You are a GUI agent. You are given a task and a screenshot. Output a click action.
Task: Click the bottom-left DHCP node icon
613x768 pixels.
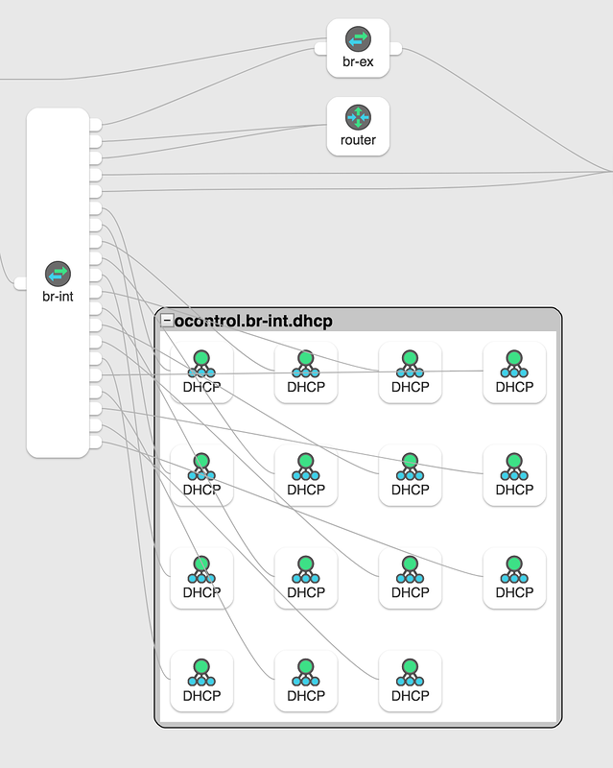(x=201, y=672)
